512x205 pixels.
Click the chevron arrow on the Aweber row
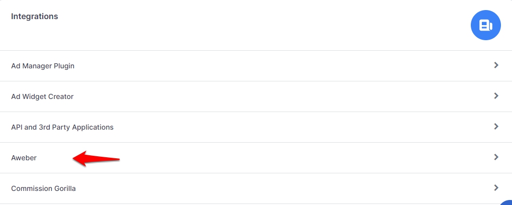pos(496,157)
